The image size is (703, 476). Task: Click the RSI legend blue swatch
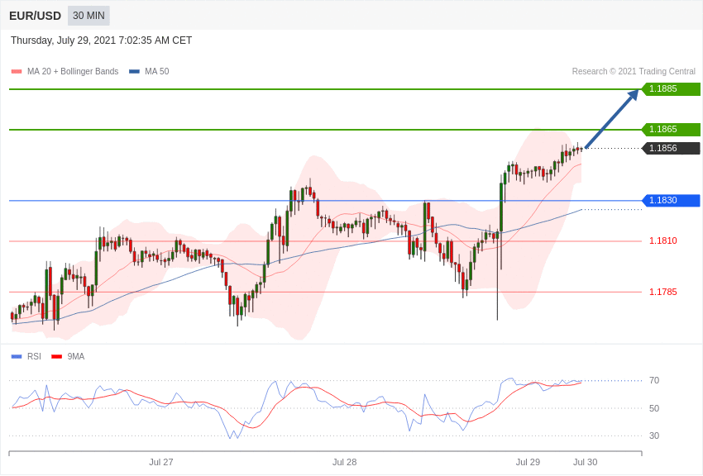click(x=17, y=357)
